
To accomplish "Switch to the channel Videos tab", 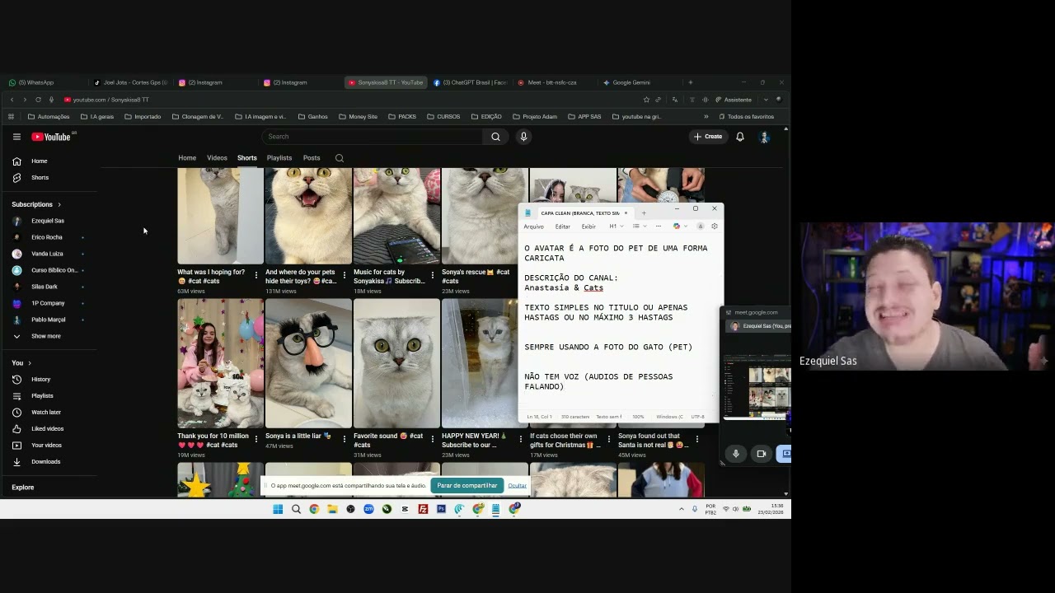I will point(217,158).
